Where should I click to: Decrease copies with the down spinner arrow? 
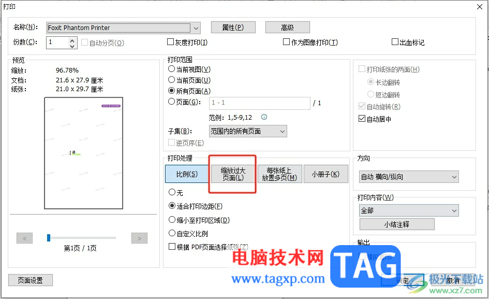coord(72,46)
